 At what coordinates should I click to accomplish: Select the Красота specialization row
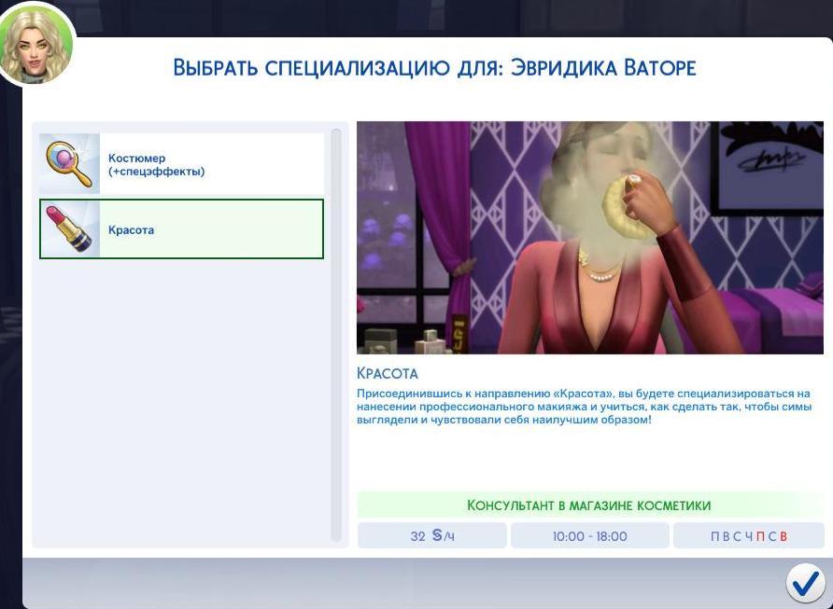click(x=181, y=229)
